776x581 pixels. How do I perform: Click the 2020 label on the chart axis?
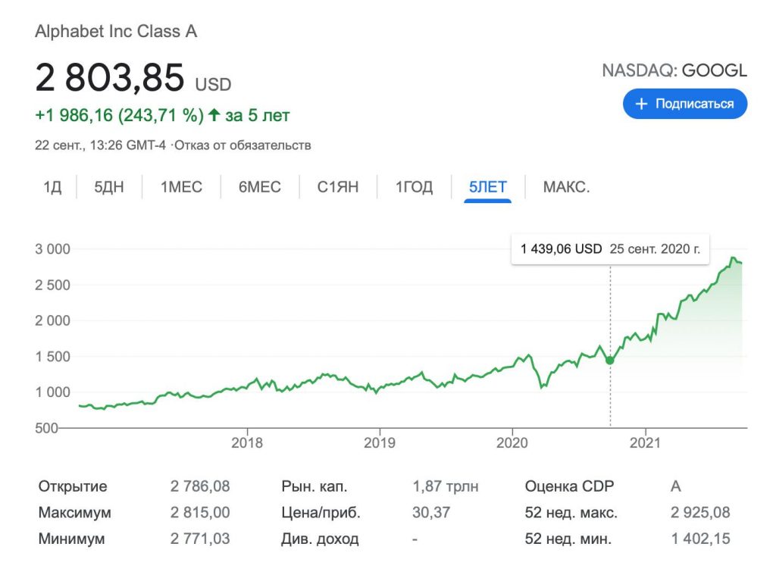(512, 442)
